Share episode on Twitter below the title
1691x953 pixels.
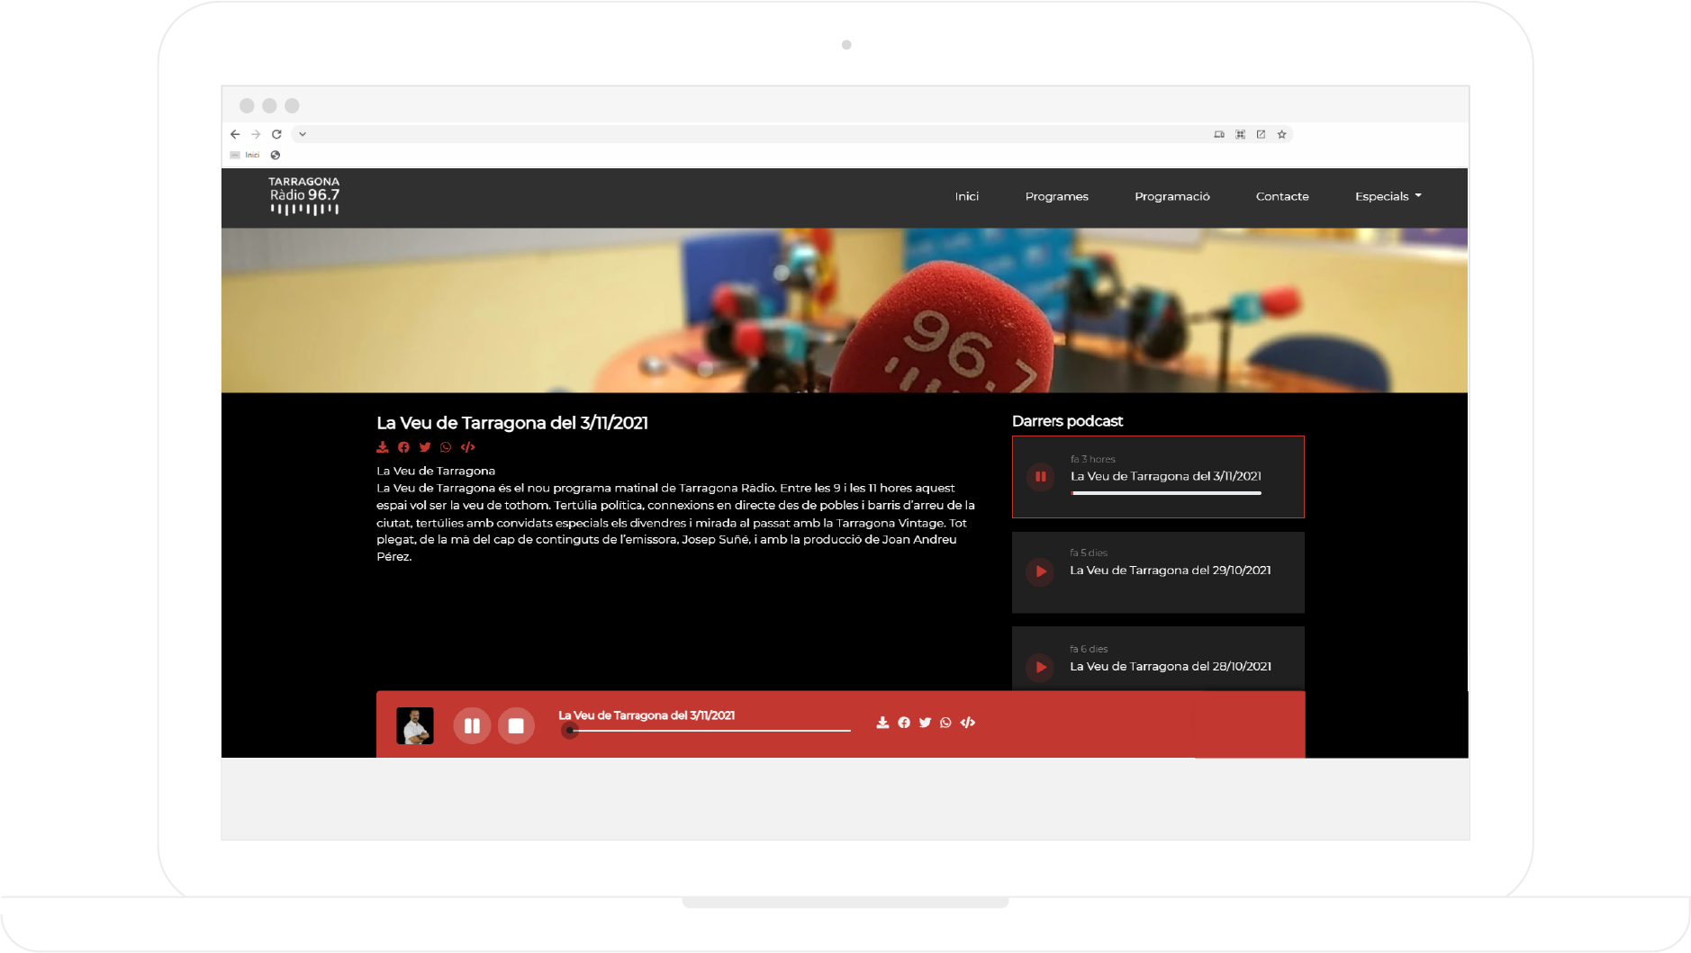(x=425, y=447)
